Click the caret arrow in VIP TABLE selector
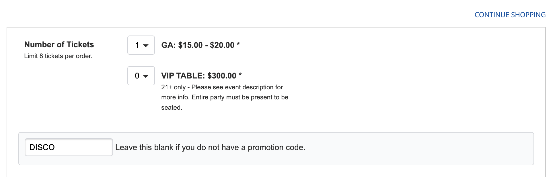Viewport: 553px width, 177px height. tap(146, 76)
